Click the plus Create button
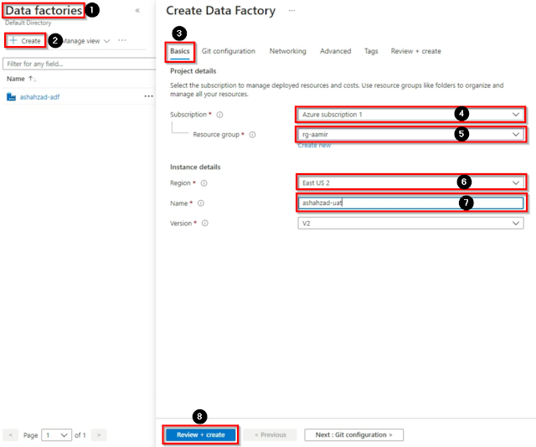This screenshot has width=536, height=447. coord(25,41)
